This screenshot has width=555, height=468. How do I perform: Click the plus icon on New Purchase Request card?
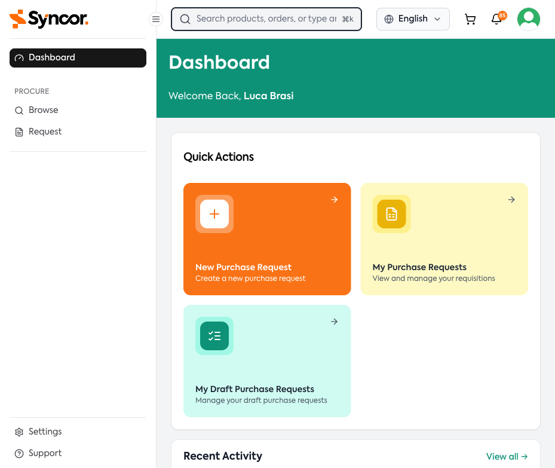(x=214, y=214)
